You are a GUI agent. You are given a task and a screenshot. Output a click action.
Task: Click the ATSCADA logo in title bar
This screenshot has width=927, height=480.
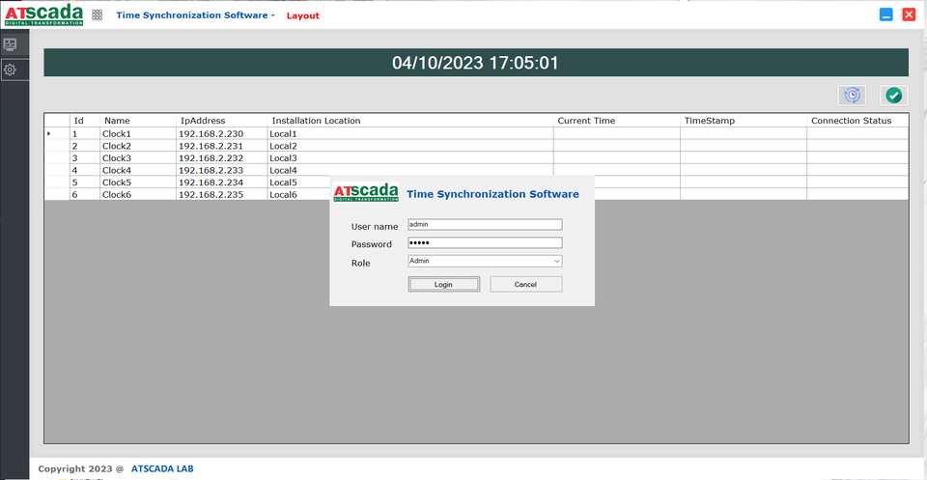click(x=43, y=14)
